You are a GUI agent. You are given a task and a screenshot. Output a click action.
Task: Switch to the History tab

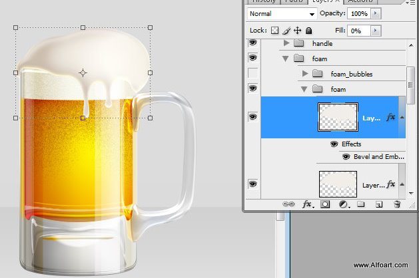(x=262, y=2)
